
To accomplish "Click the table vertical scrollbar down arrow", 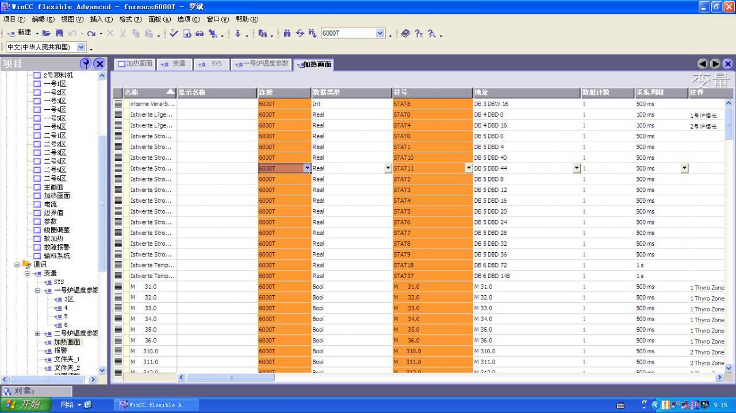I will click(729, 368).
